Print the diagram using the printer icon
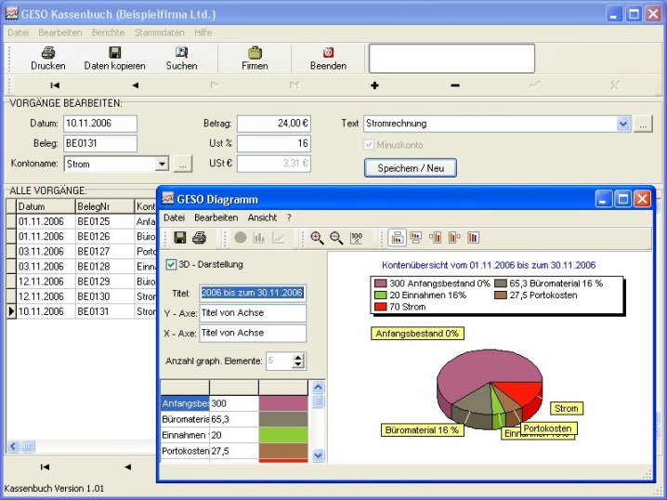The image size is (667, 500). tap(199, 238)
